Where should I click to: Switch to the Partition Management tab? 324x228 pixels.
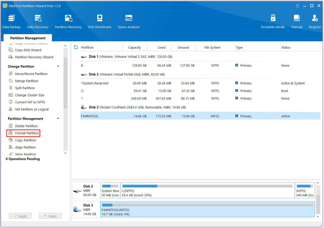(x=27, y=37)
